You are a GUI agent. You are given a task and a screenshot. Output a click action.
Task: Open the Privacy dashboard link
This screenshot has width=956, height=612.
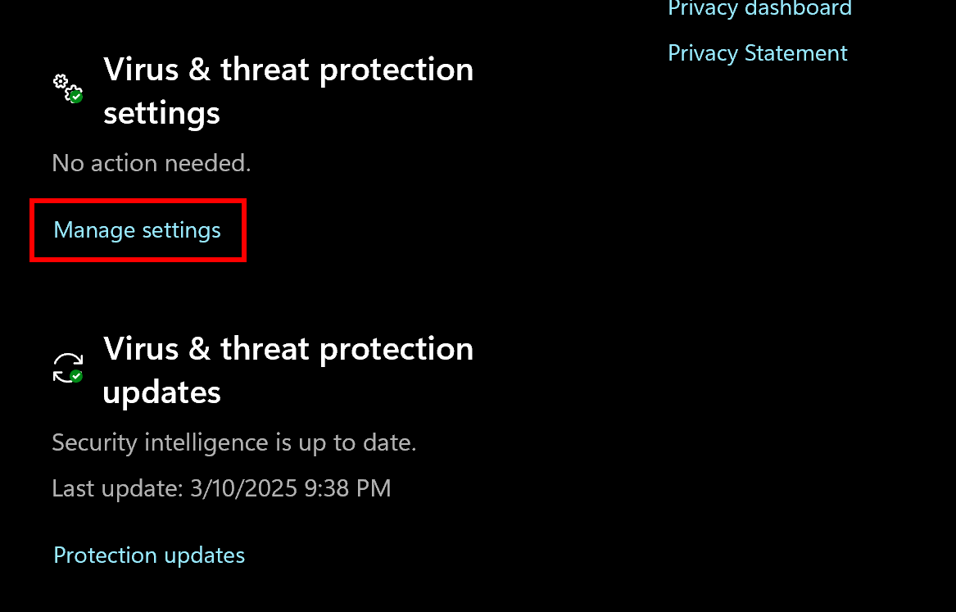759,9
